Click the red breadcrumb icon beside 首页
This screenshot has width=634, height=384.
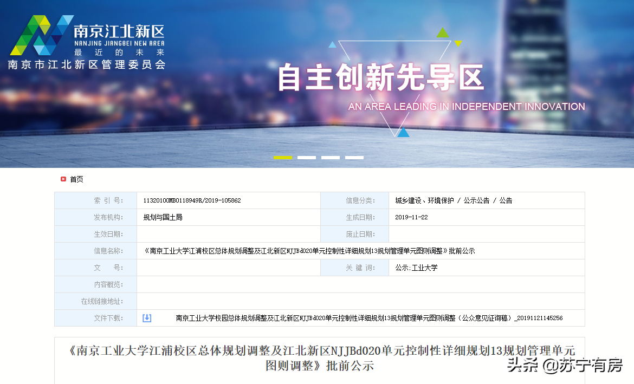(x=63, y=179)
